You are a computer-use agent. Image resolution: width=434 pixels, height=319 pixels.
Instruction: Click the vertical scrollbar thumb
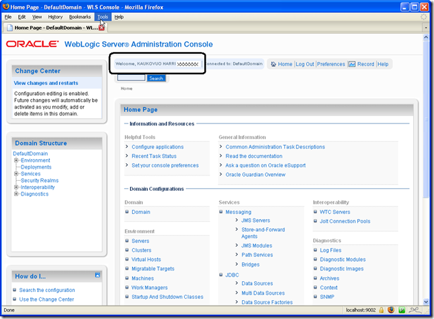tap(426, 119)
